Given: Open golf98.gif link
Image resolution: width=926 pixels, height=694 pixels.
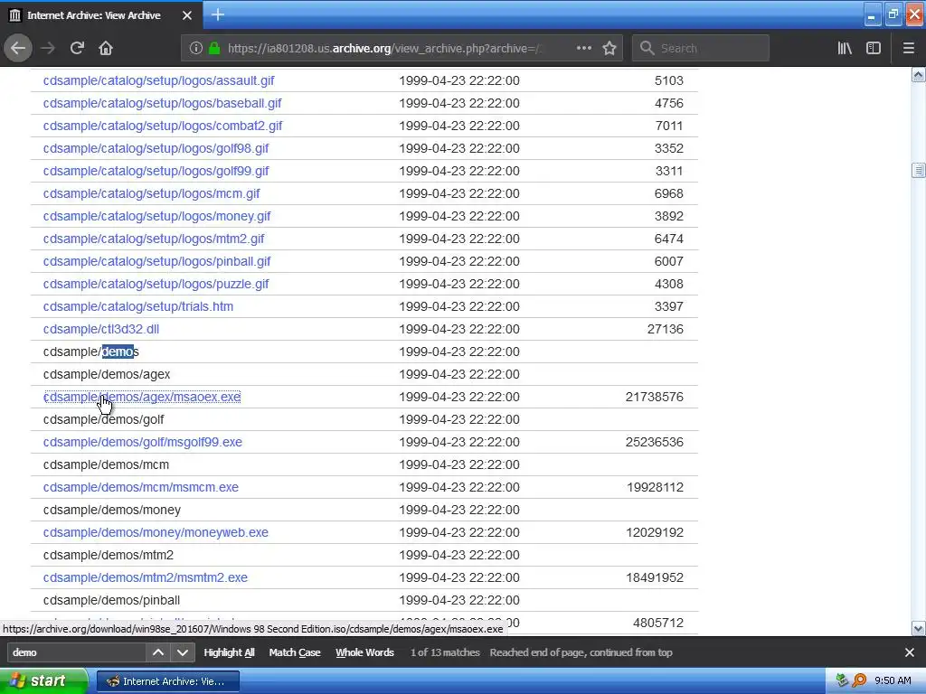Looking at the screenshot, I should pyautogui.click(x=156, y=148).
